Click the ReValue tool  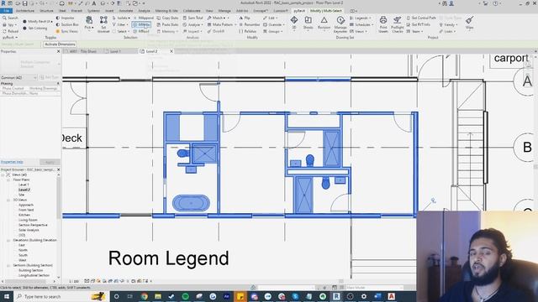pos(248,31)
